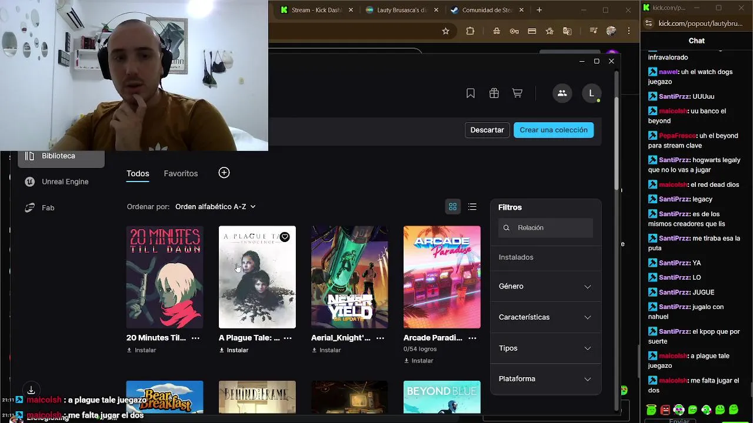
Task: Switch to grid view icon
Action: tap(453, 207)
